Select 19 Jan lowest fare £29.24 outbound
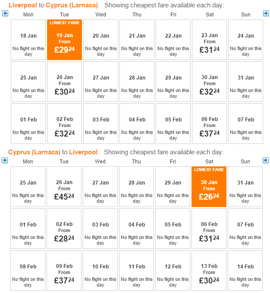This screenshot has width=270, height=293. [65, 40]
